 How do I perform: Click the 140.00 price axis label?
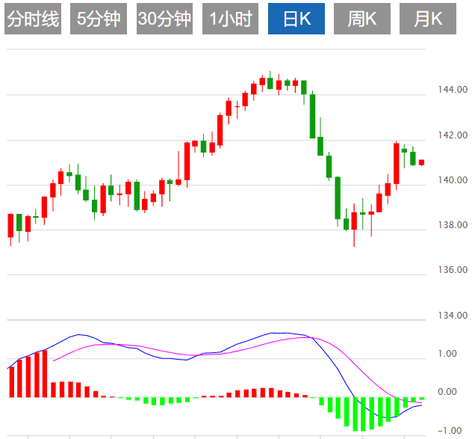coord(453,180)
